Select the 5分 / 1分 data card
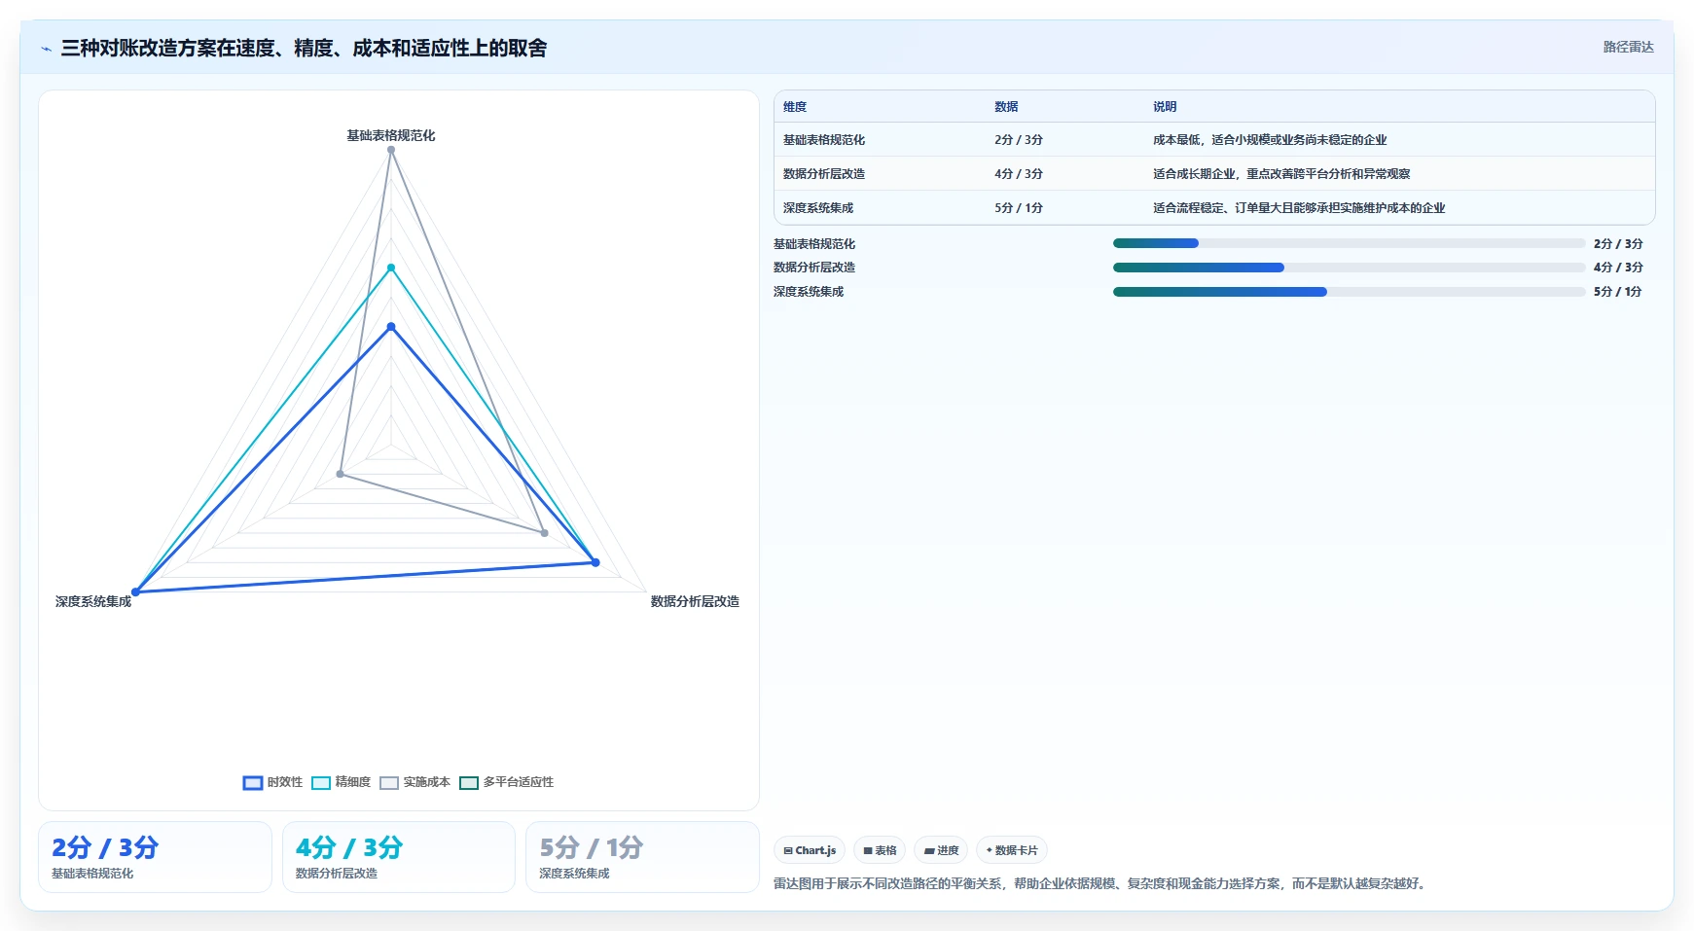 tap(642, 857)
